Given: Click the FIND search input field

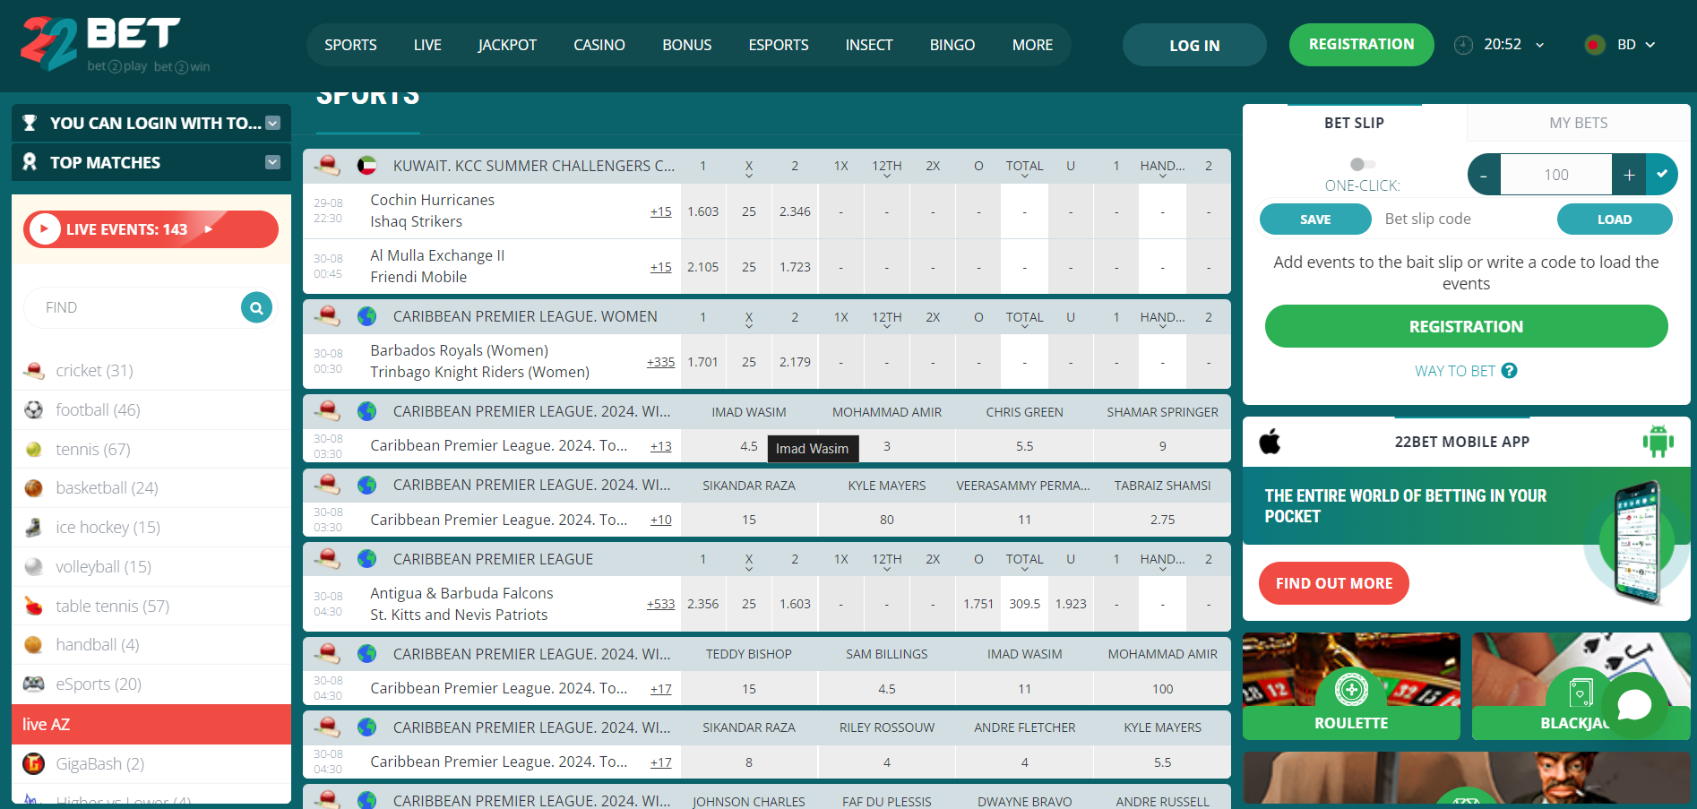Looking at the screenshot, I should tap(134, 307).
